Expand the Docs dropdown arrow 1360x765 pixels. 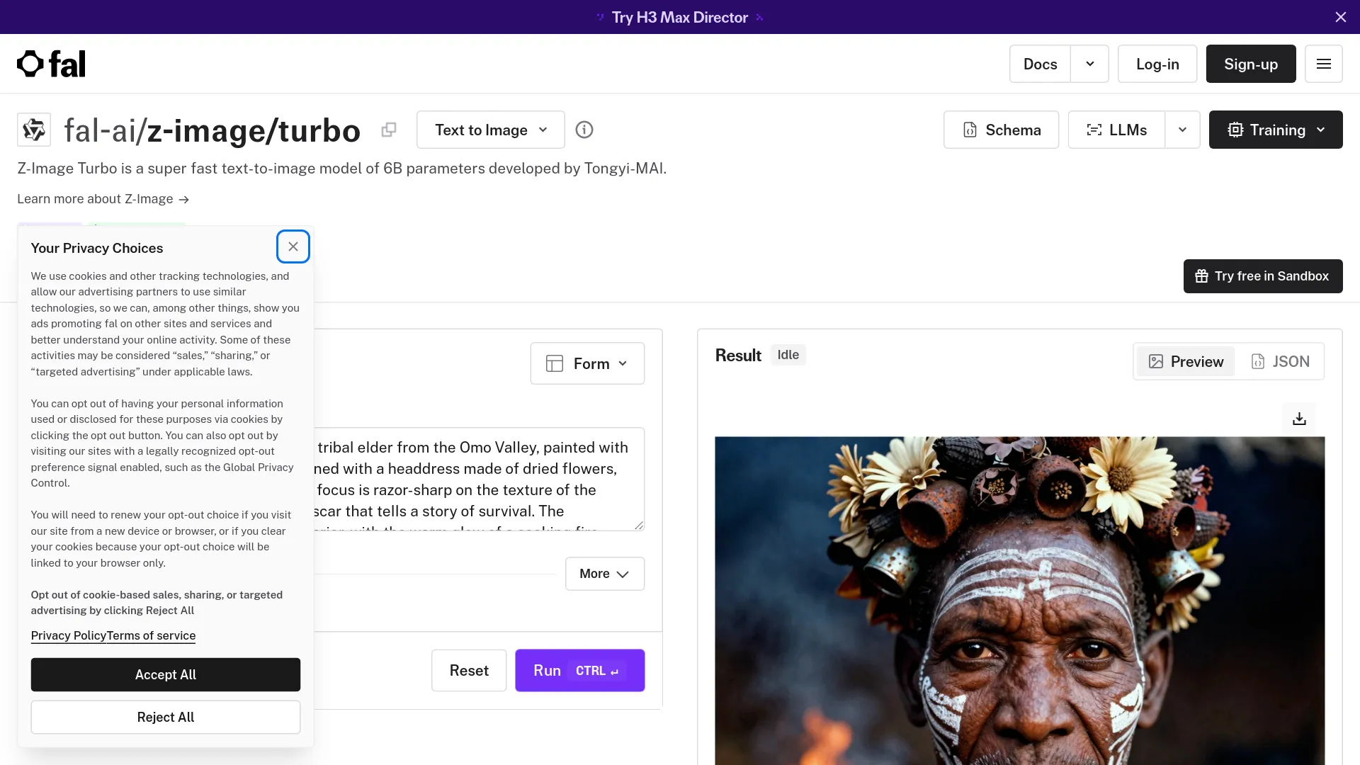click(1090, 64)
